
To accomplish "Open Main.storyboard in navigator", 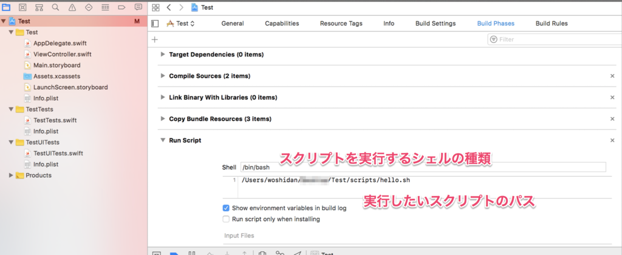I will 56,65.
